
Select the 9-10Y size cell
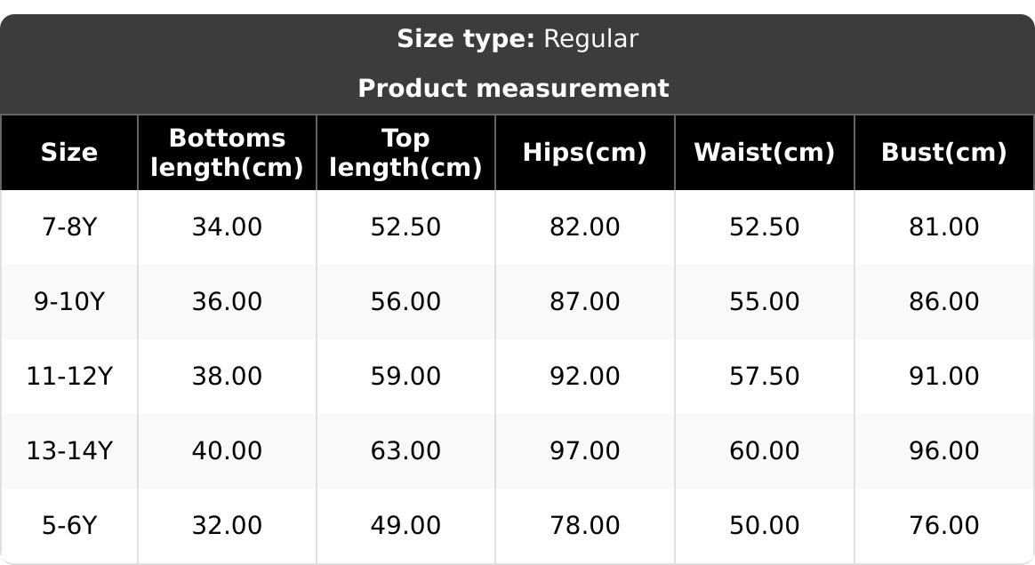[x=69, y=302]
